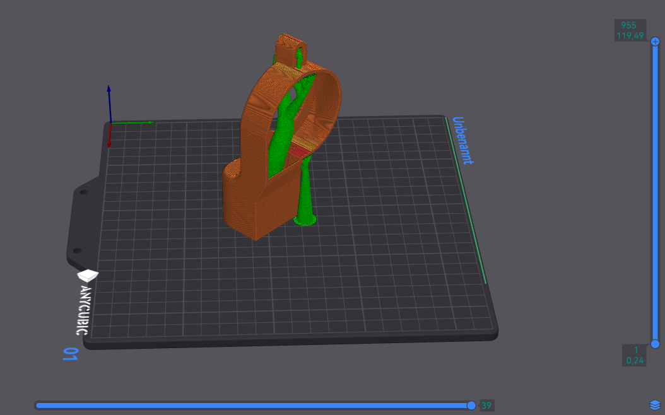Click the horizontal slider value "39"
Viewport: 665px width, 415px height.
coord(486,406)
